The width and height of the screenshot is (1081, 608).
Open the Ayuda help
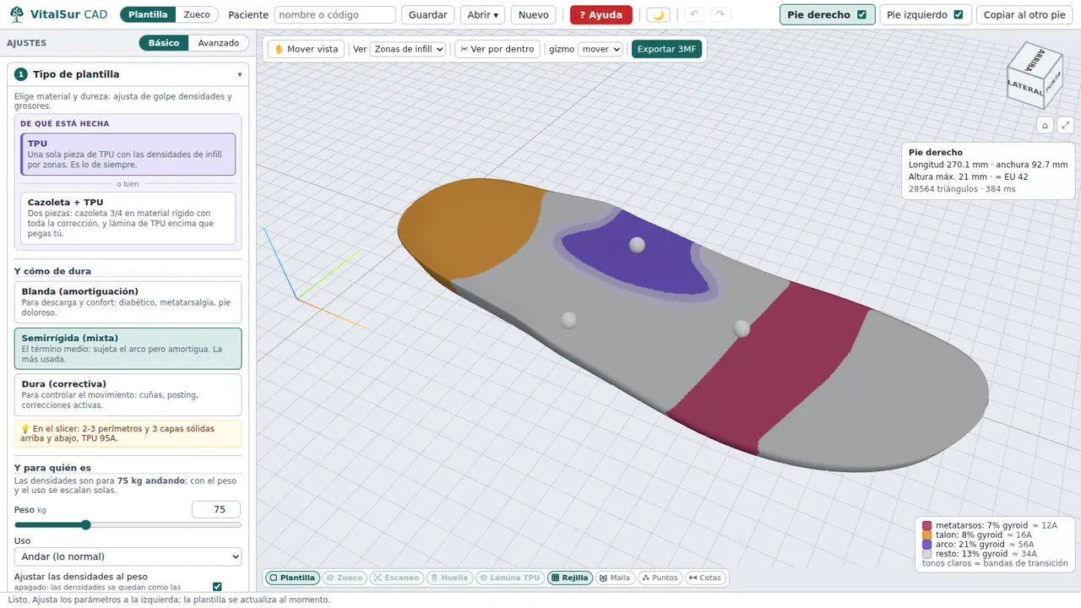(x=601, y=14)
